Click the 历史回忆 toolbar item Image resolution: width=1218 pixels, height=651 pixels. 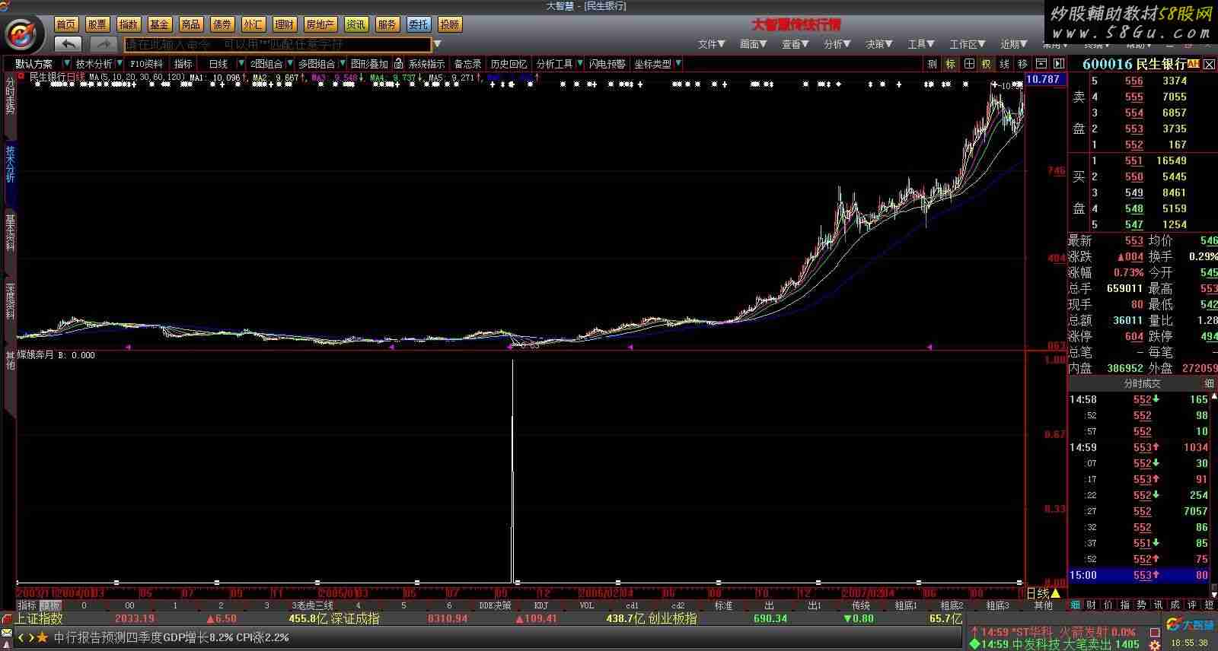509,64
